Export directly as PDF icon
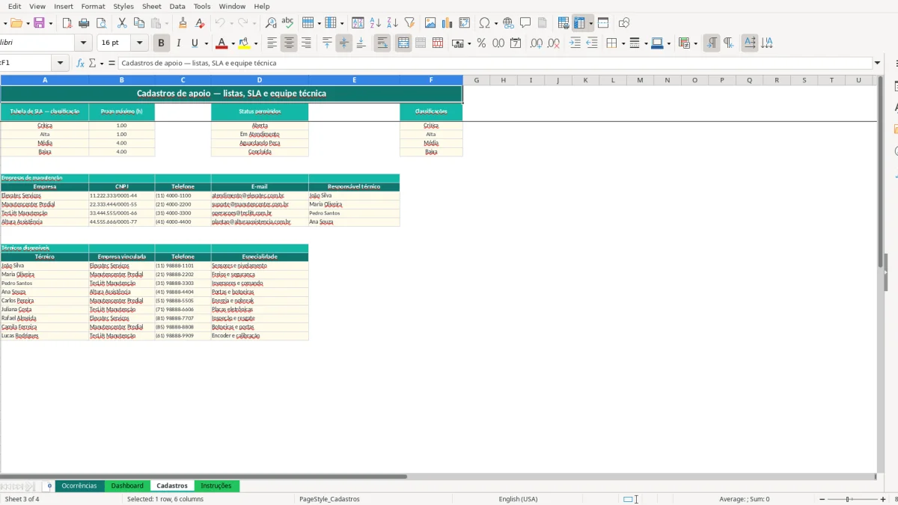 66,23
